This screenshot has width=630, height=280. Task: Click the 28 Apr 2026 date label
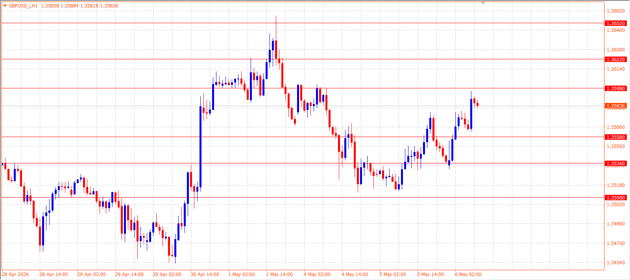pyautogui.click(x=15, y=275)
